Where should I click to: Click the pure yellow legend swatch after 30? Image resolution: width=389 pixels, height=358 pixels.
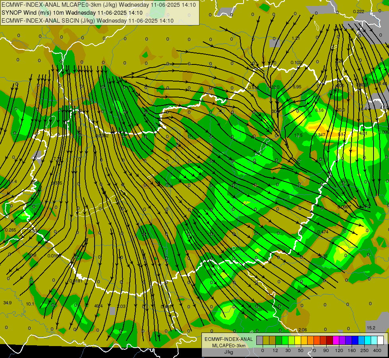click(x=298, y=340)
